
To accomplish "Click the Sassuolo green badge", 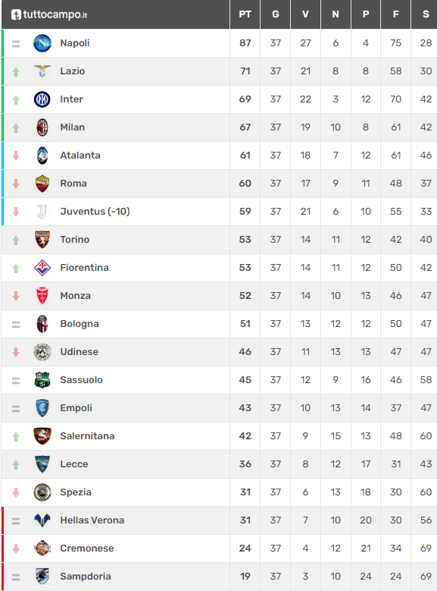I will coord(42,380).
